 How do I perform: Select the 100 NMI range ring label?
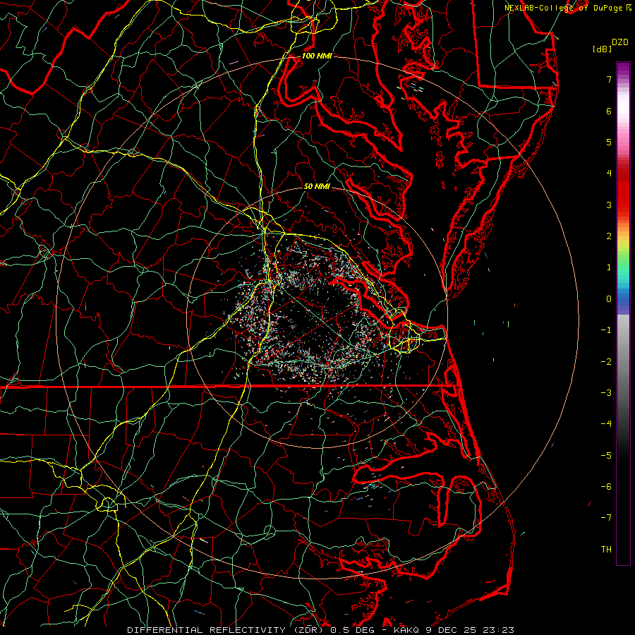(x=315, y=56)
